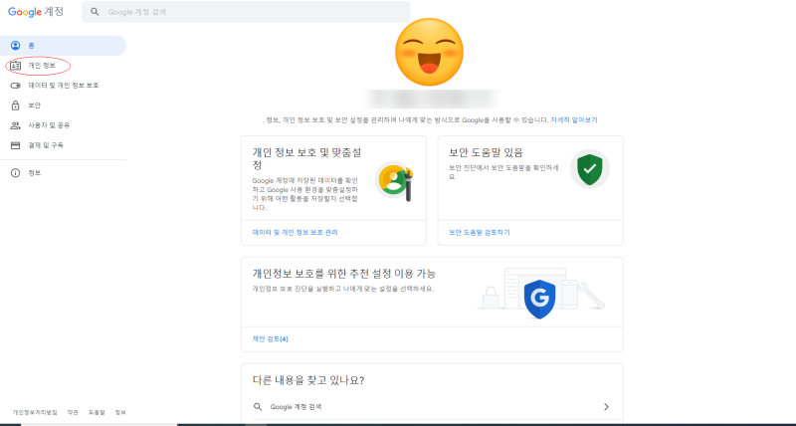Open the 개인 정보 ID card icon
This screenshot has width=796, height=426.
[16, 66]
